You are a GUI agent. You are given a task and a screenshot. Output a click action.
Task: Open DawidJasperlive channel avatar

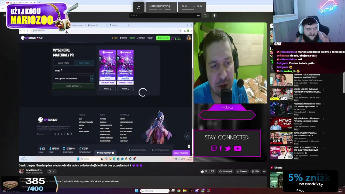click(x=21, y=171)
